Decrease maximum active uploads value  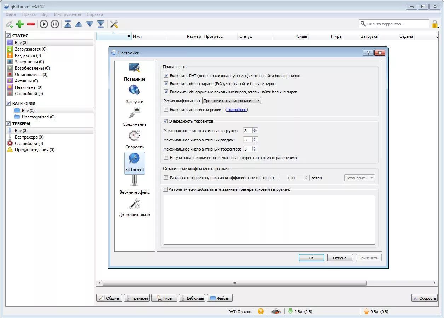click(255, 141)
